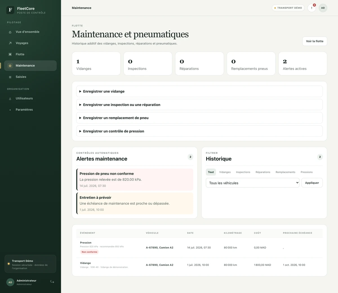The image size is (338, 293).
Task: Click the VÉHICULE column header
Action: click(x=152, y=233)
